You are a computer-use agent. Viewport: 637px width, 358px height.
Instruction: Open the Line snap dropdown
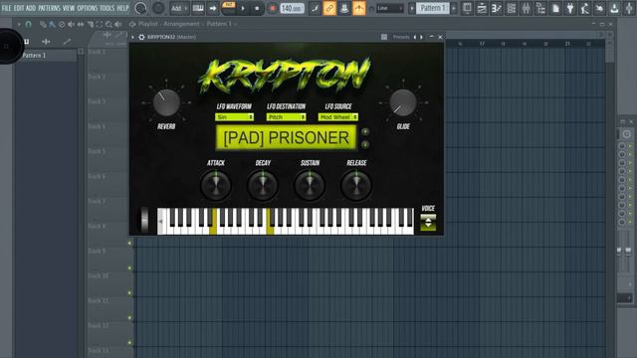389,8
